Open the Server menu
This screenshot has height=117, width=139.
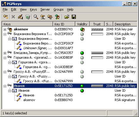[x=45, y=9]
